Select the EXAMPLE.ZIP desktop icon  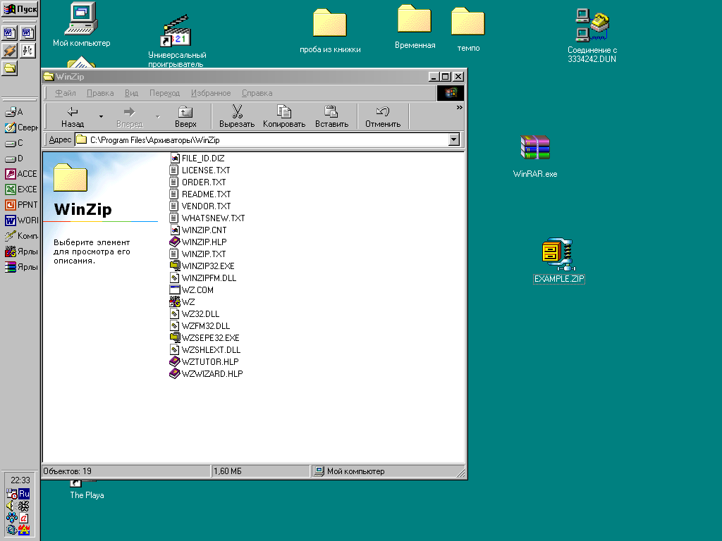[558, 261]
